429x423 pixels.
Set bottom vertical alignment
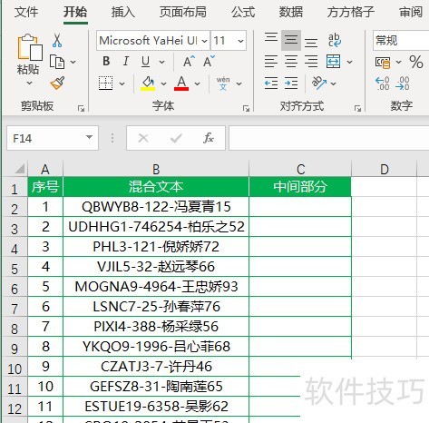311,43
